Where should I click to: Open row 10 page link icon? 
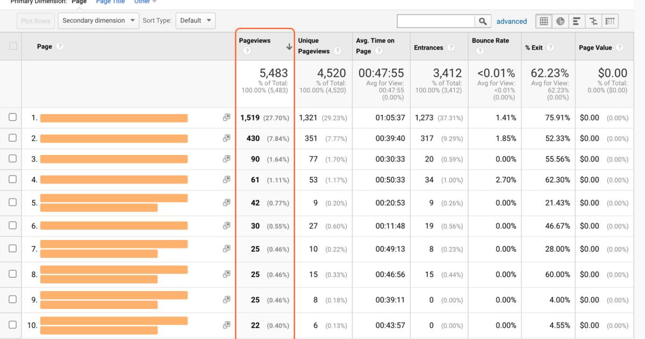[227, 325]
